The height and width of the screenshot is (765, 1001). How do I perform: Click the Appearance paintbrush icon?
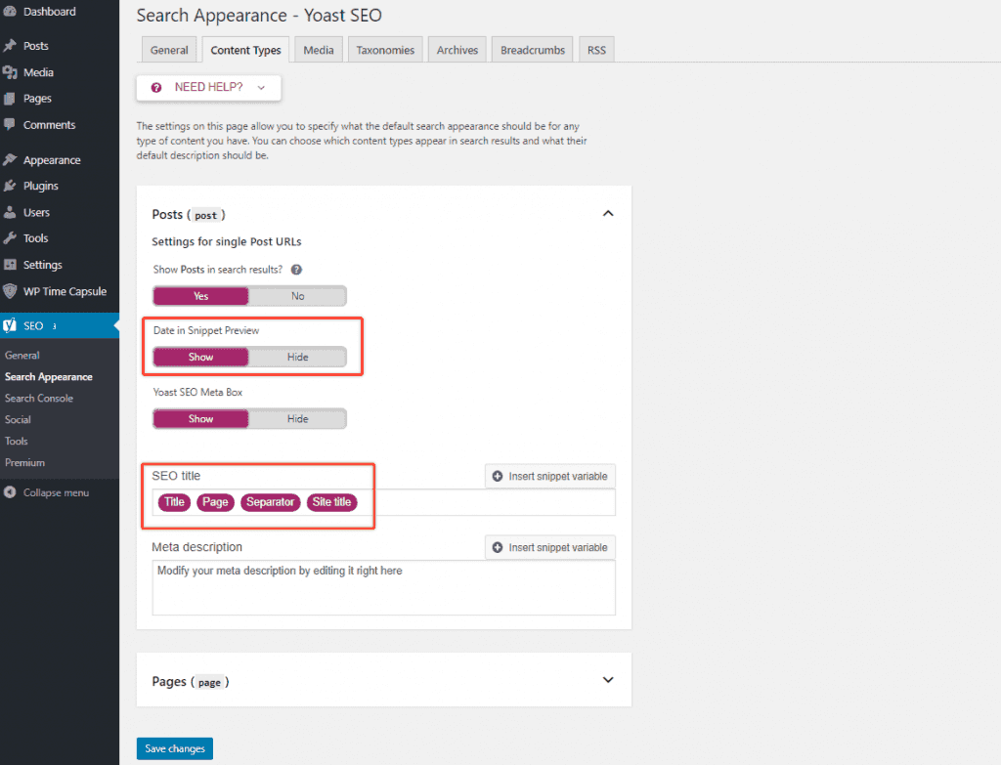click(x=11, y=160)
